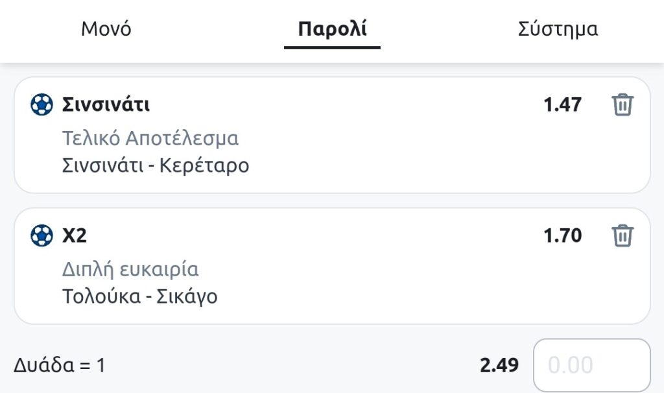This screenshot has width=664, height=393.
Task: Remove the Σινσινάτι bet with trash icon
Action: coord(622,105)
